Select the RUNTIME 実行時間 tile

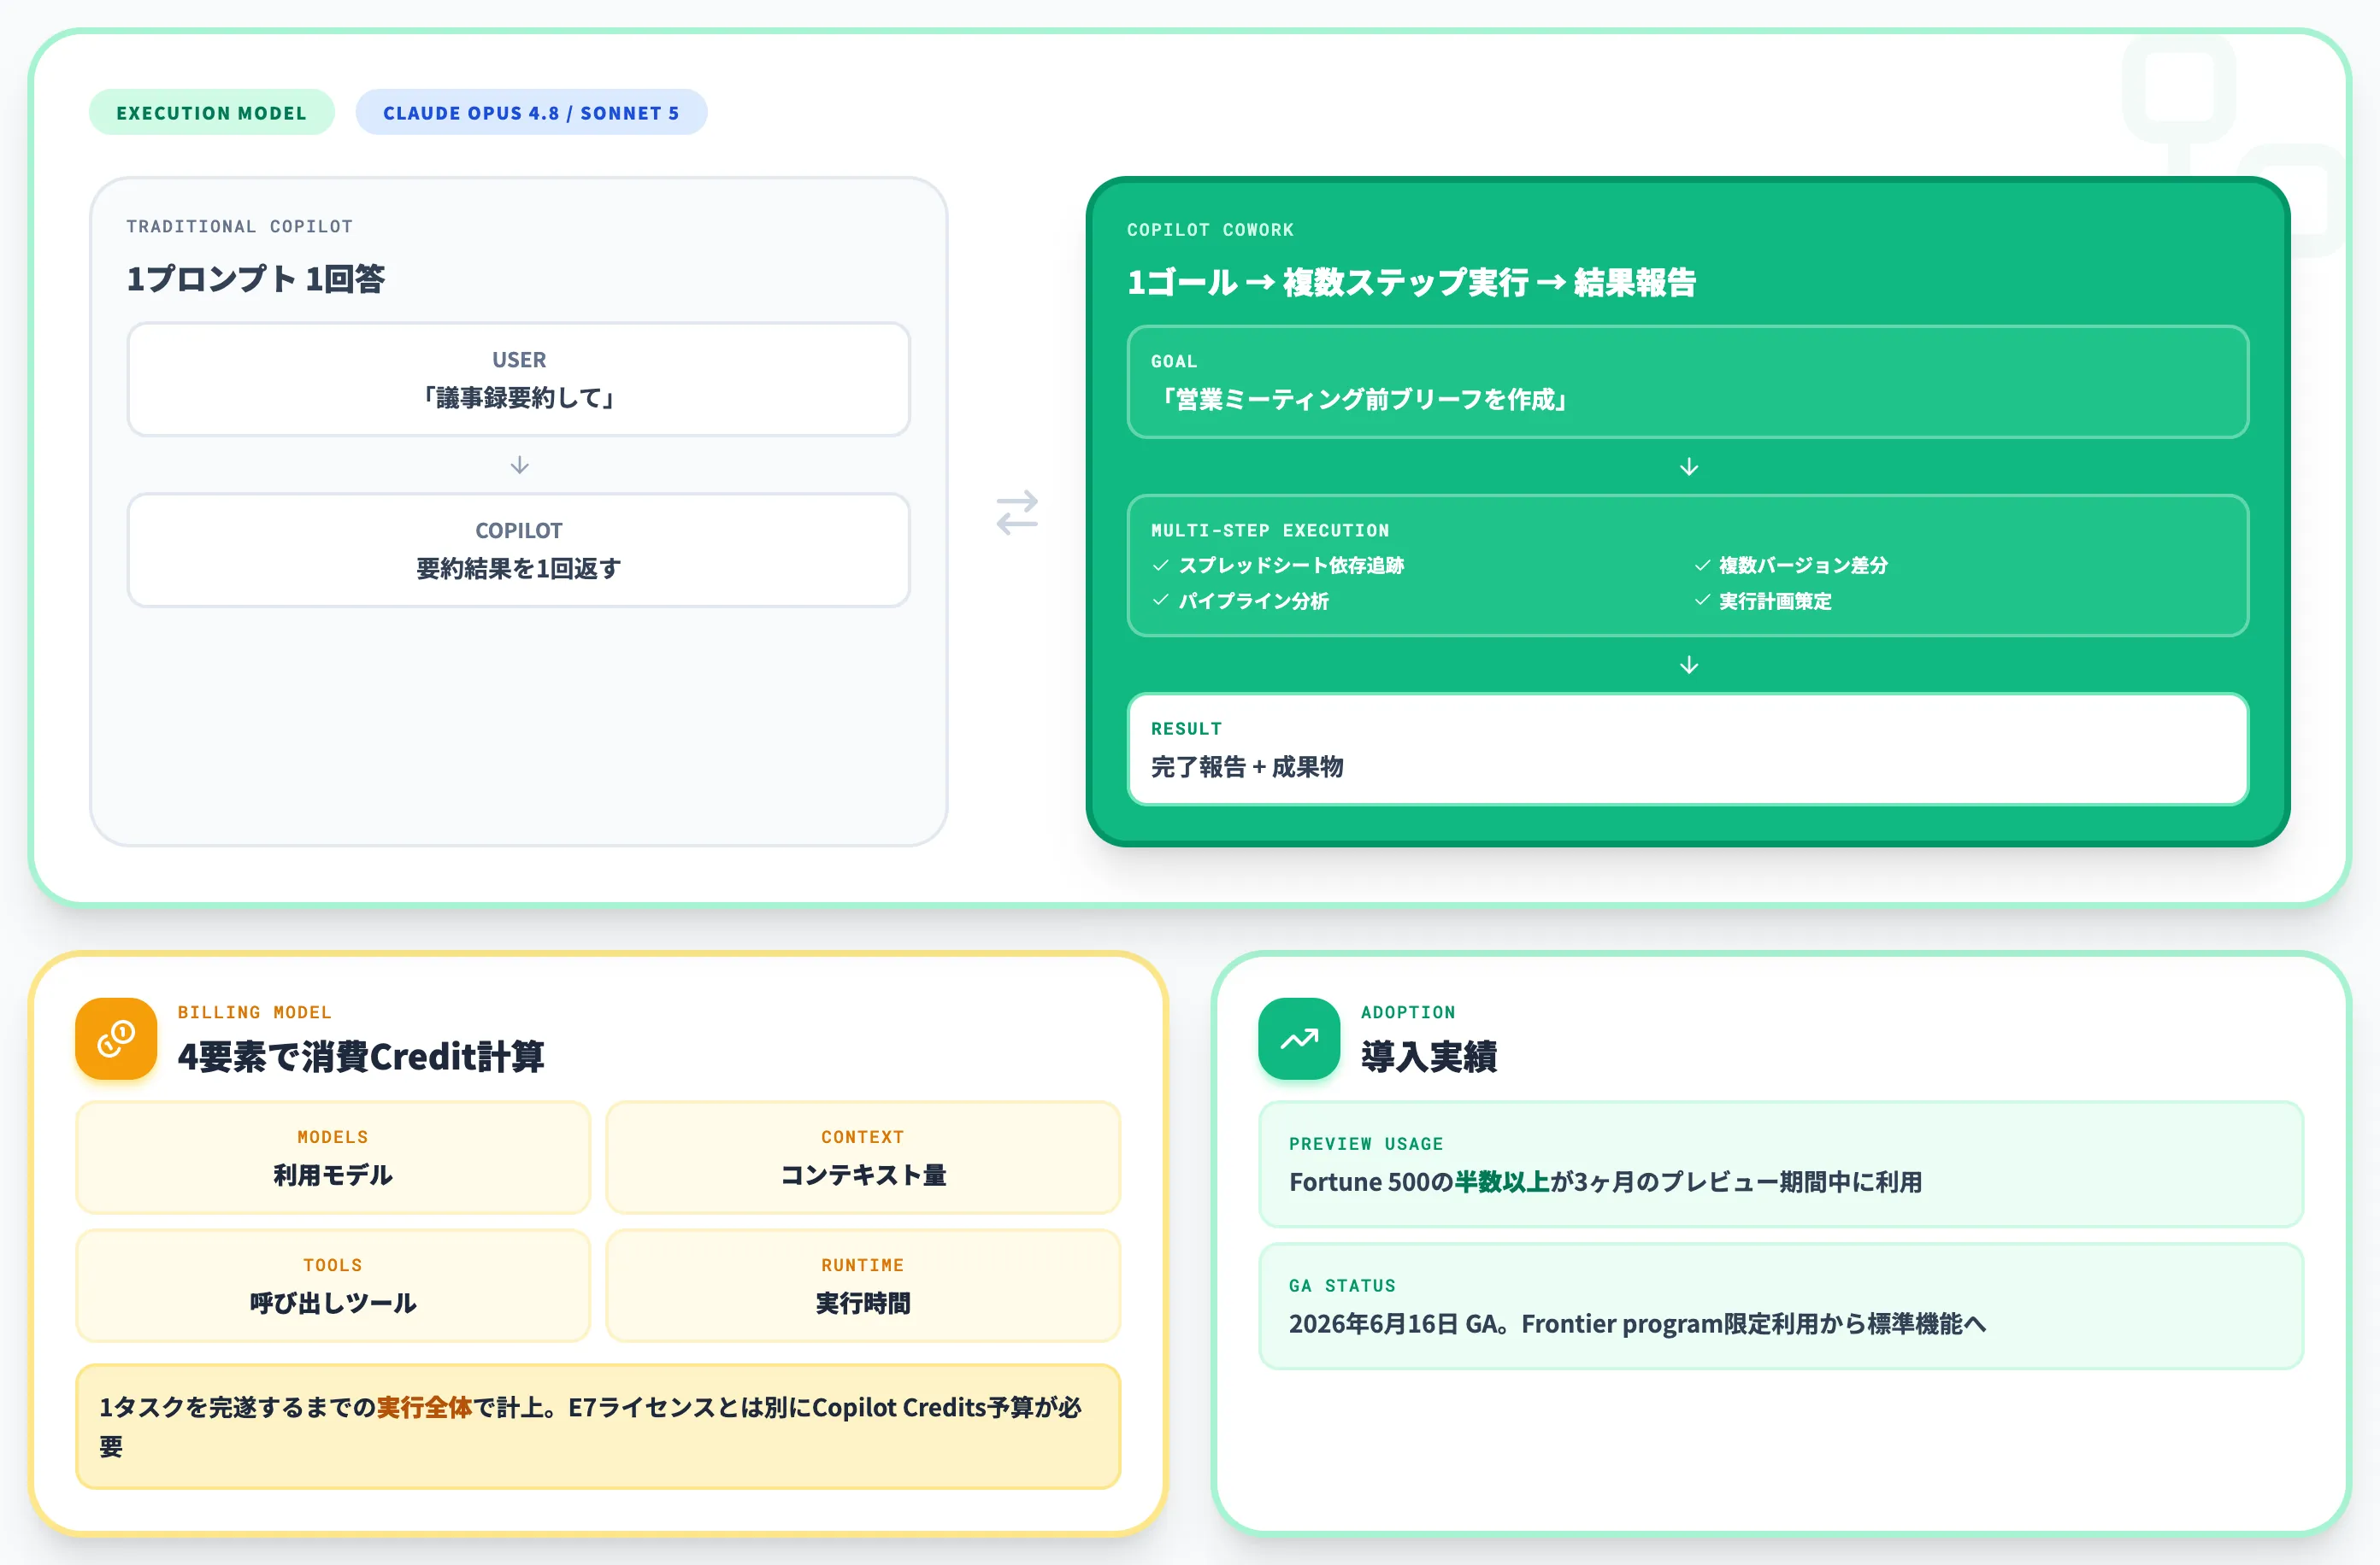[x=863, y=1285]
